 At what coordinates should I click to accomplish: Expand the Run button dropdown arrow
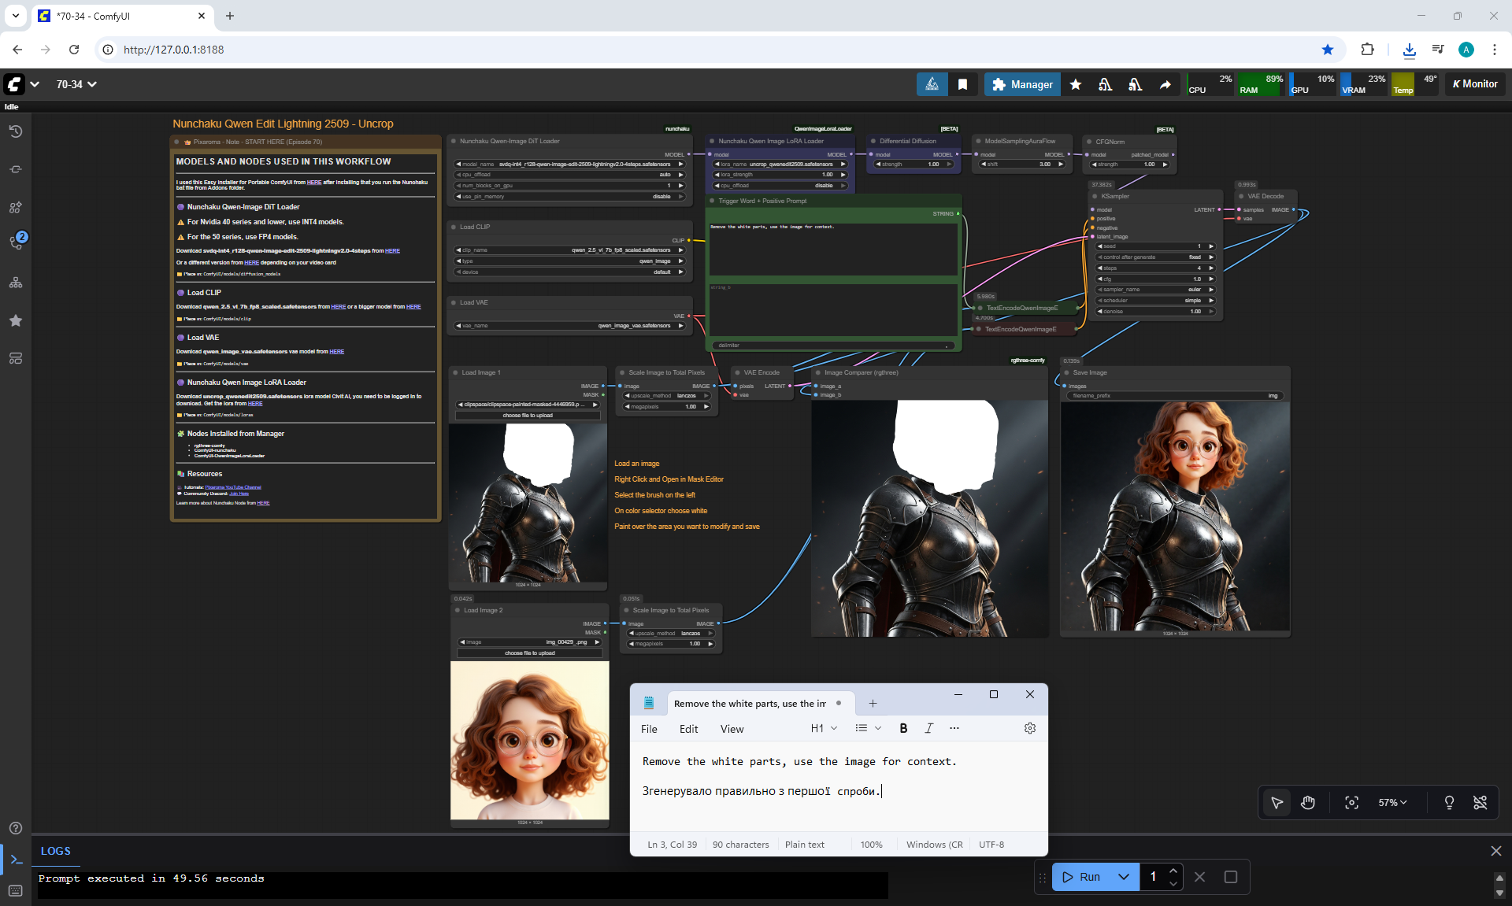pyautogui.click(x=1124, y=877)
